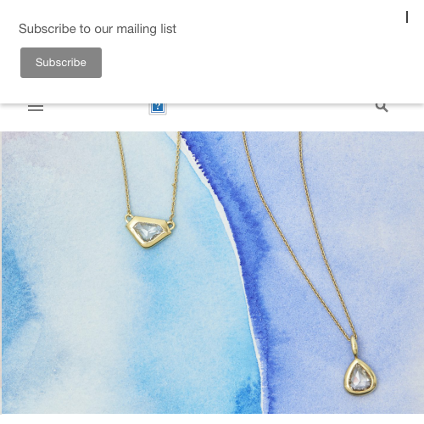The width and height of the screenshot is (424, 424).
Task: Click the diamond stone in geometric pendant
Action: tap(148, 232)
